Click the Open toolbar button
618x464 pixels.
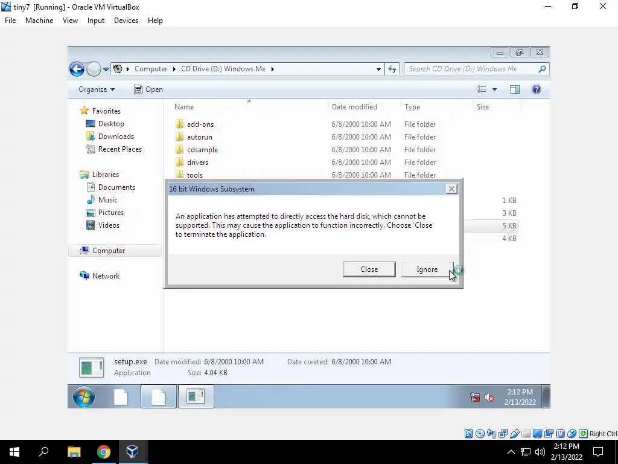148,89
